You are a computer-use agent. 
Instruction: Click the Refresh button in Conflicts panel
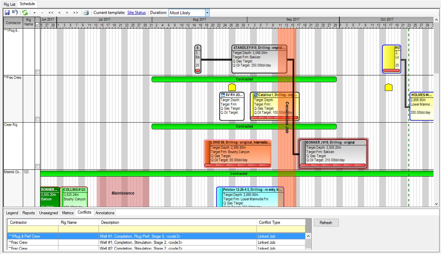[326, 223]
